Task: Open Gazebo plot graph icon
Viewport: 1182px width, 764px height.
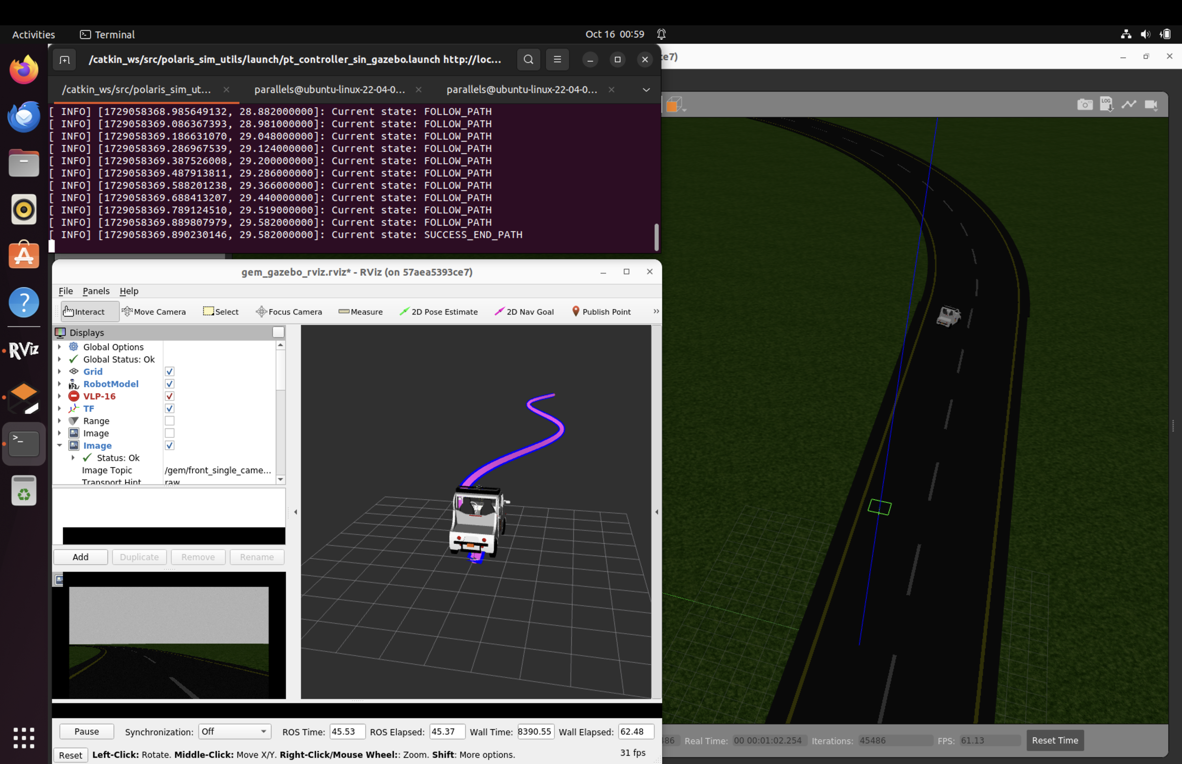Action: click(1128, 105)
